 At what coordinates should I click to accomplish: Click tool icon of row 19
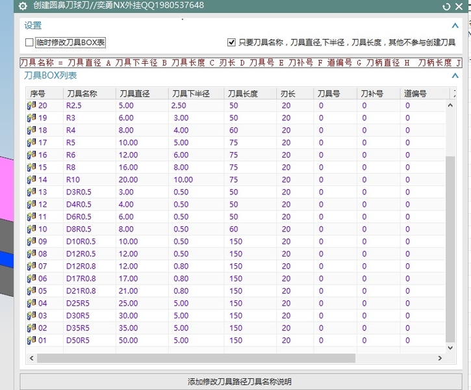[32, 118]
